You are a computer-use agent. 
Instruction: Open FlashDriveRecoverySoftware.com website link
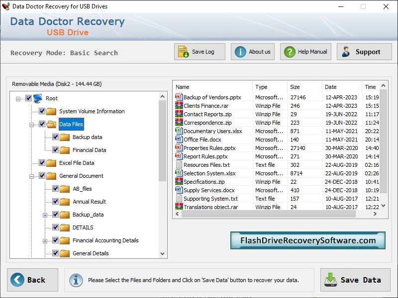[307, 240]
